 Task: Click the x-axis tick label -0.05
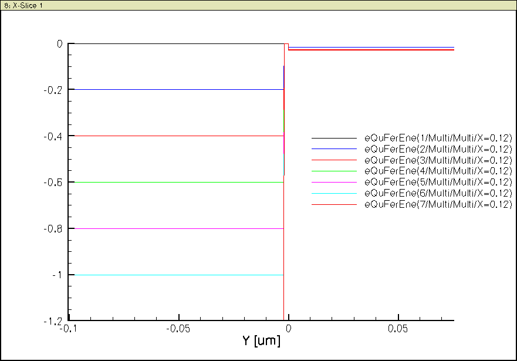coord(178,329)
